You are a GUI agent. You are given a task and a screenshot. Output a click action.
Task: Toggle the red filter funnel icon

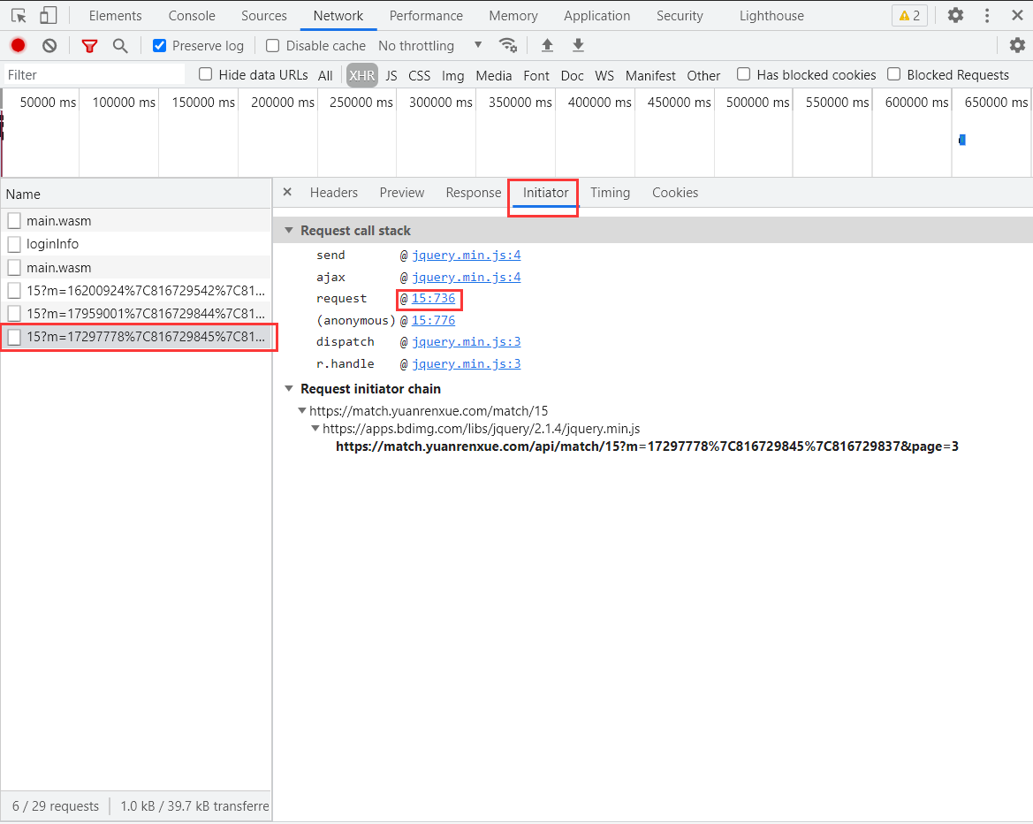pyautogui.click(x=89, y=46)
